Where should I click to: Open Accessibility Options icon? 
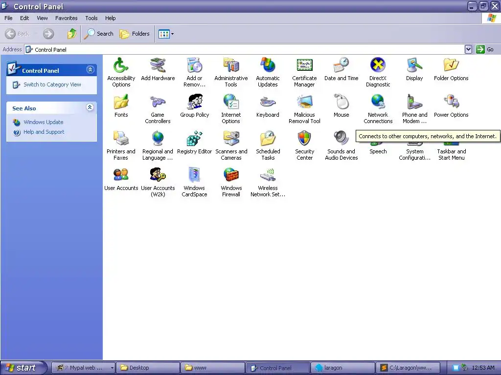pyautogui.click(x=121, y=65)
